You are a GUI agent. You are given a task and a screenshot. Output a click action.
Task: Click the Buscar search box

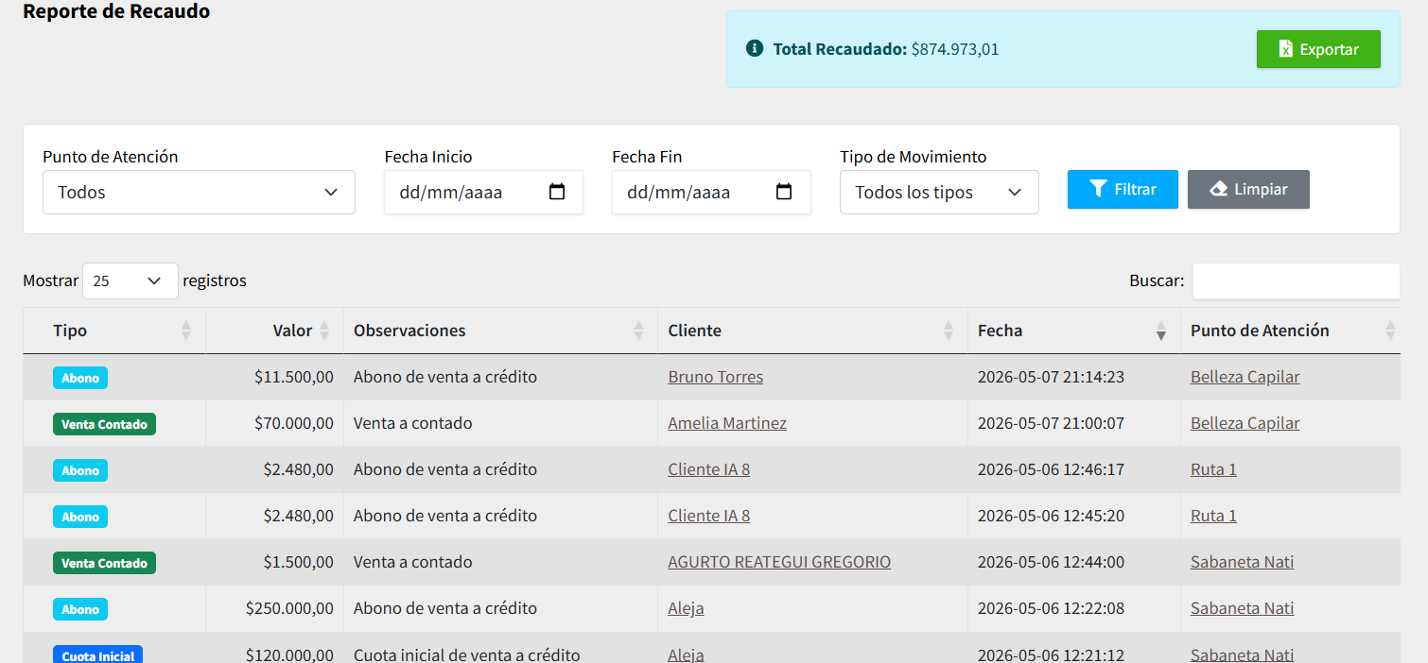point(1296,280)
